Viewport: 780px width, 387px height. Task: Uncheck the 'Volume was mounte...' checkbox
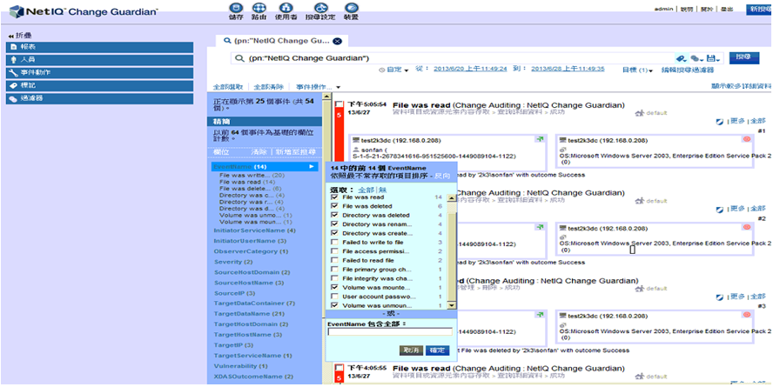[x=334, y=288]
